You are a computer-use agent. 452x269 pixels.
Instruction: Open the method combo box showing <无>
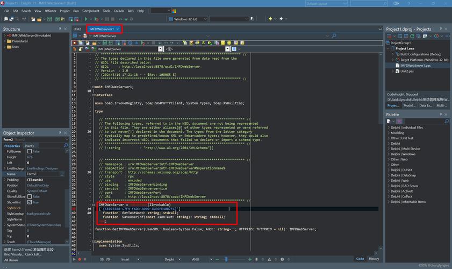(x=227, y=49)
